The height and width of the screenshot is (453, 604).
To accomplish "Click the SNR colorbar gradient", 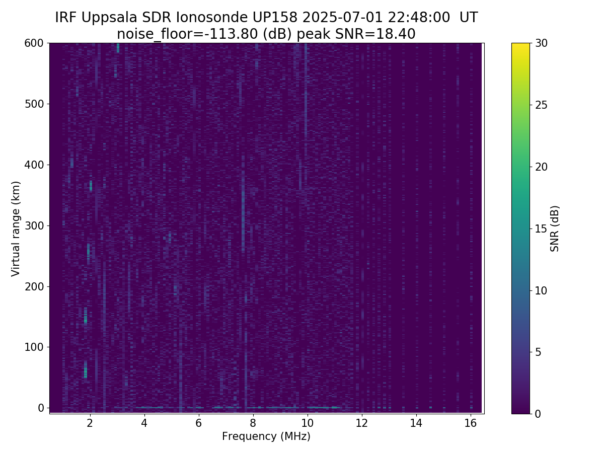I will pos(520,229).
